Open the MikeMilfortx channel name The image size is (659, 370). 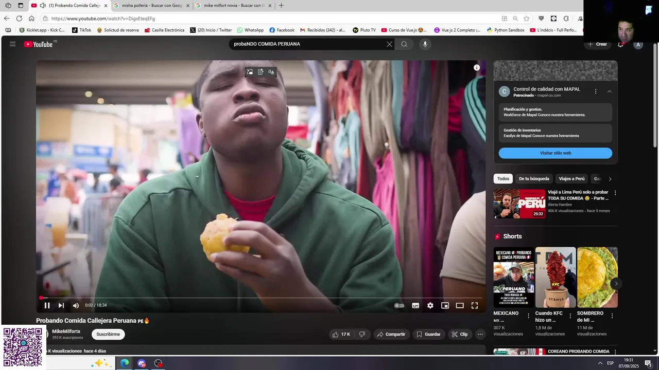[x=66, y=331]
